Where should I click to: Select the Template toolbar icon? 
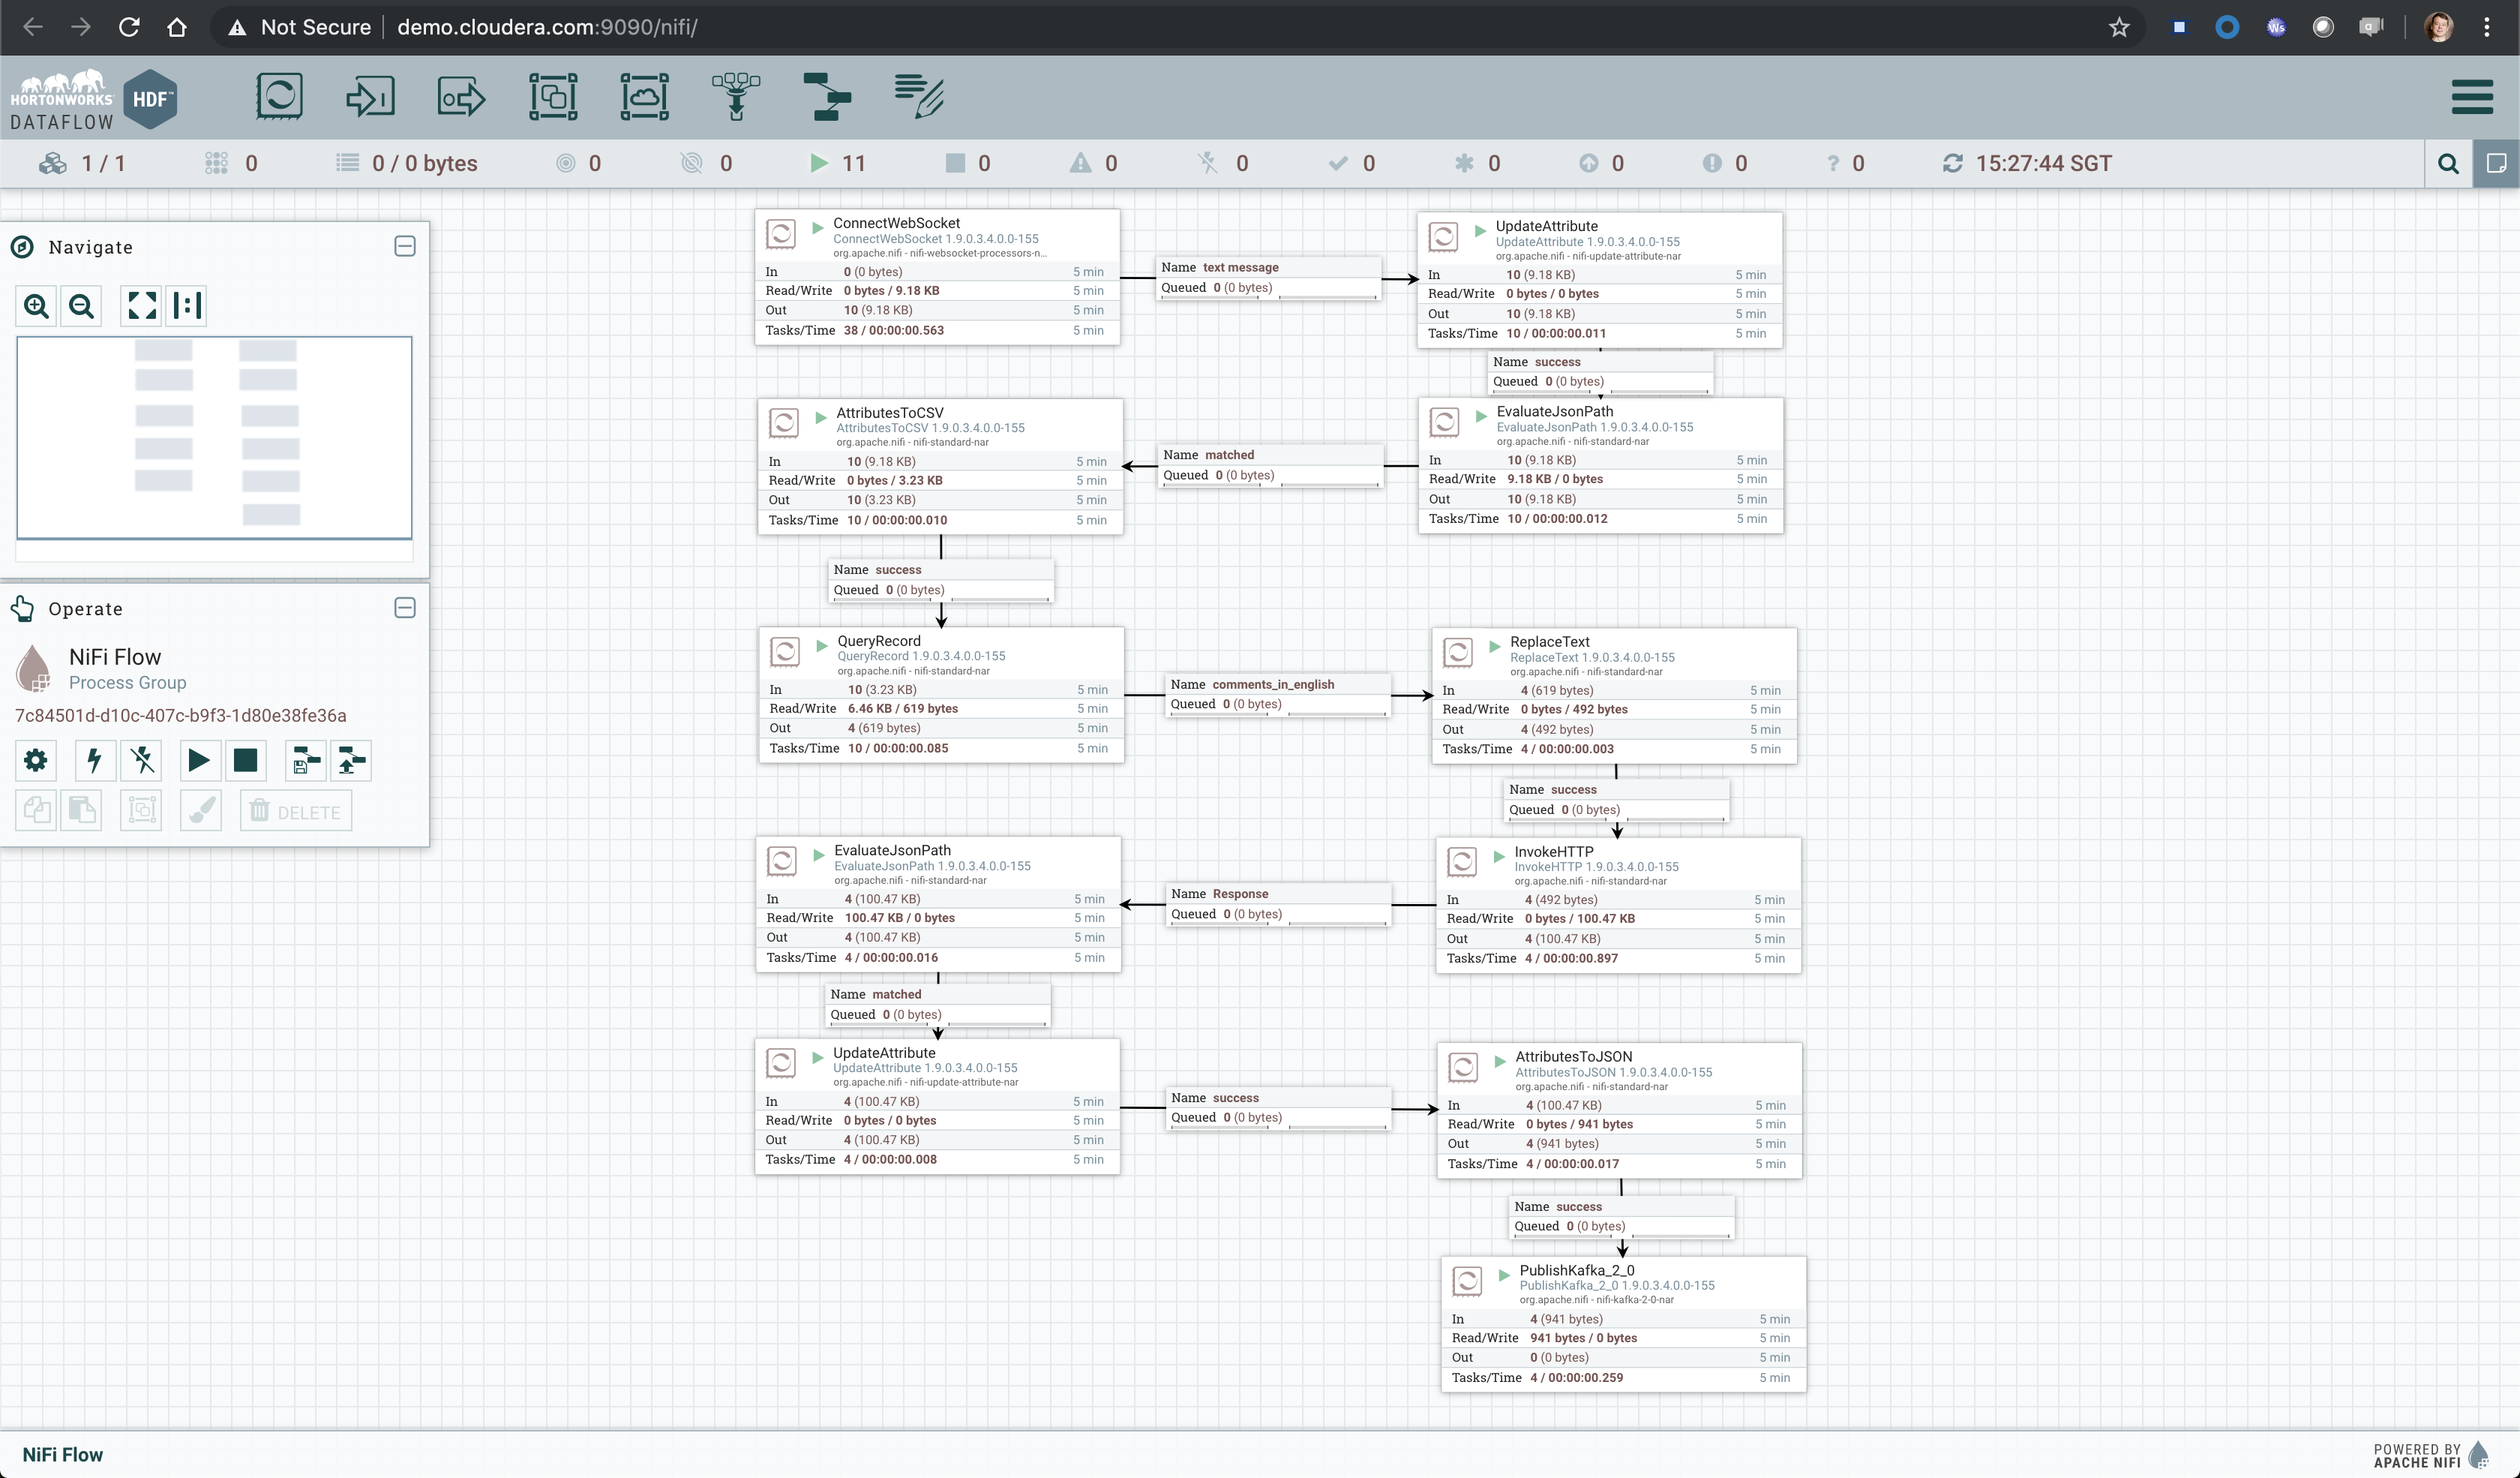tap(827, 97)
